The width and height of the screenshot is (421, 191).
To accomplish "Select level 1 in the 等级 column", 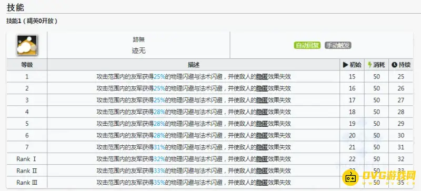I will (x=27, y=77).
